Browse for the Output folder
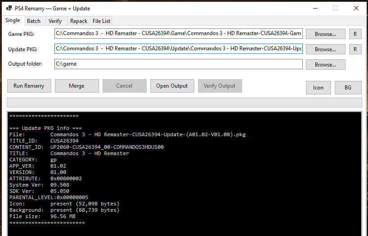 point(326,65)
